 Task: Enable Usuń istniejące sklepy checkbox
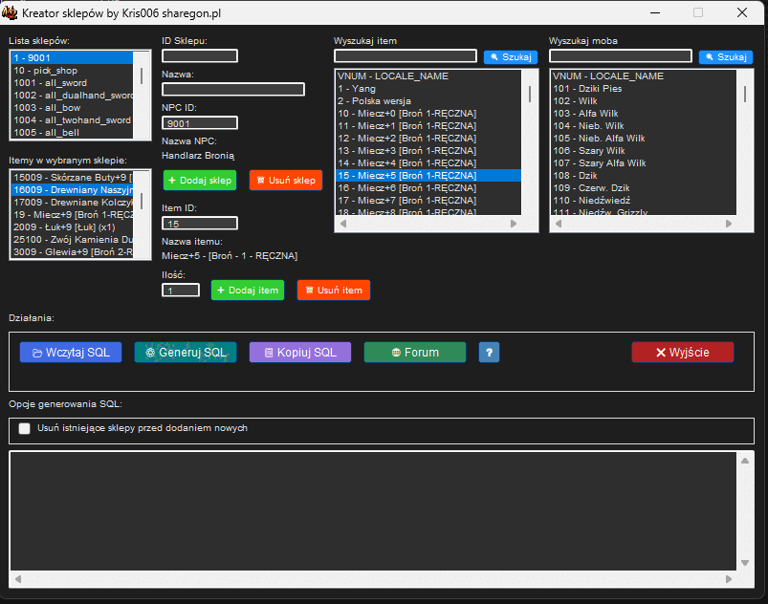[25, 429]
